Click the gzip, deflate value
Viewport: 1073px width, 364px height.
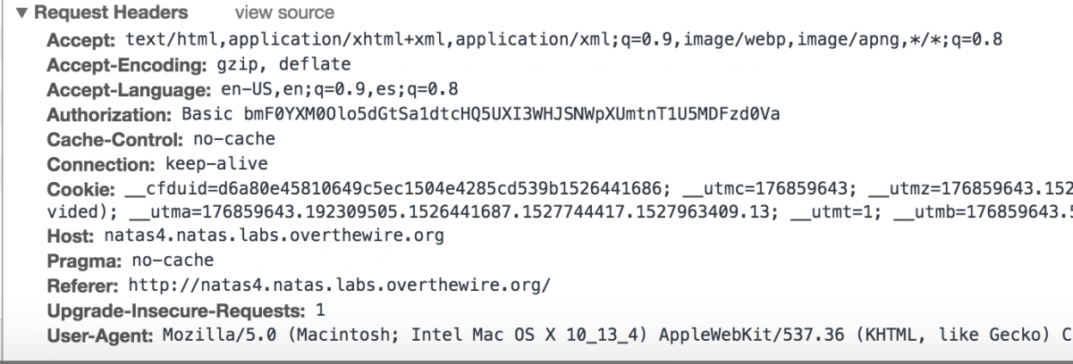(x=283, y=65)
